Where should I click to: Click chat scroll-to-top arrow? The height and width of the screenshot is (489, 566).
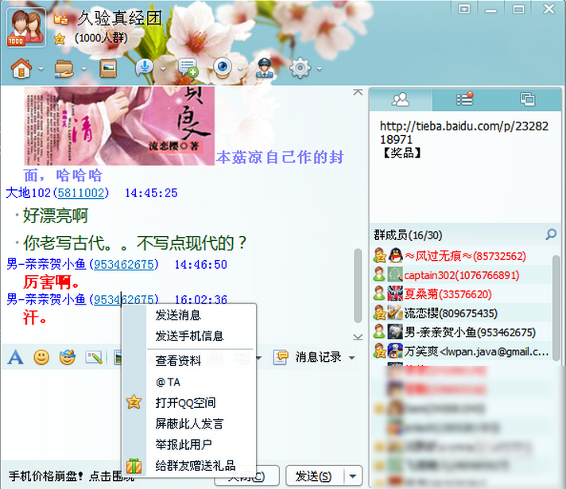tap(358, 92)
